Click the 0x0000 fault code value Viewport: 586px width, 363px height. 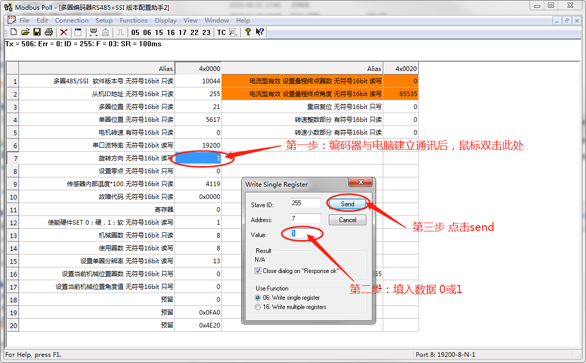coord(198,197)
